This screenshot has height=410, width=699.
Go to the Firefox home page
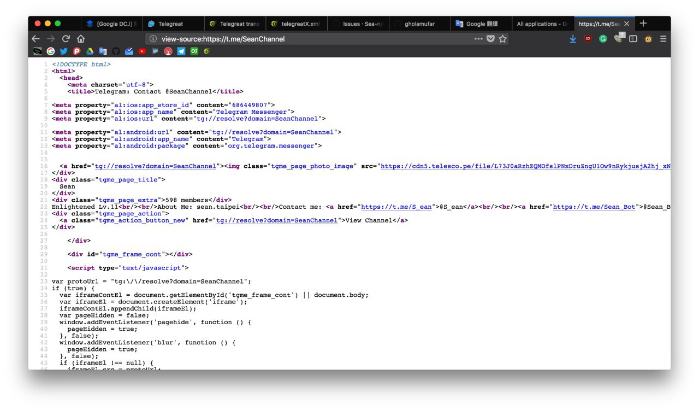pos(81,39)
